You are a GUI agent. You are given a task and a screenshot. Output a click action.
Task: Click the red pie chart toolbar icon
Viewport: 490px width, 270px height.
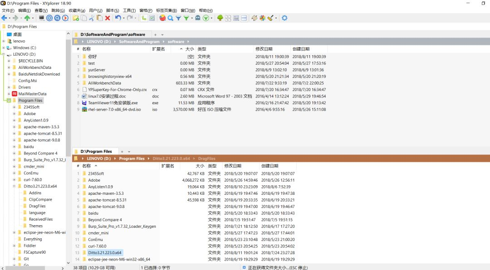tap(162, 18)
